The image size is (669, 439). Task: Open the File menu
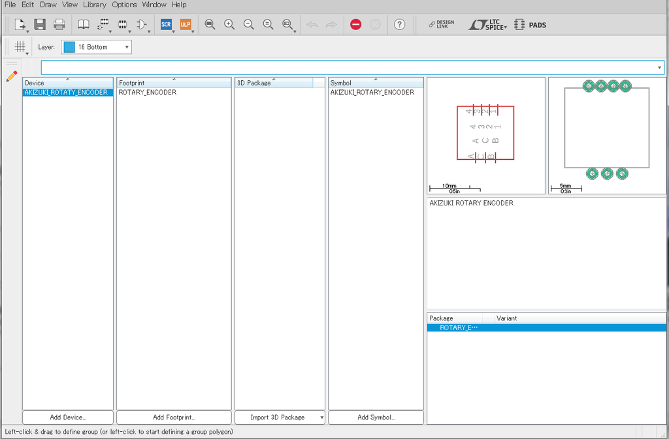[10, 5]
